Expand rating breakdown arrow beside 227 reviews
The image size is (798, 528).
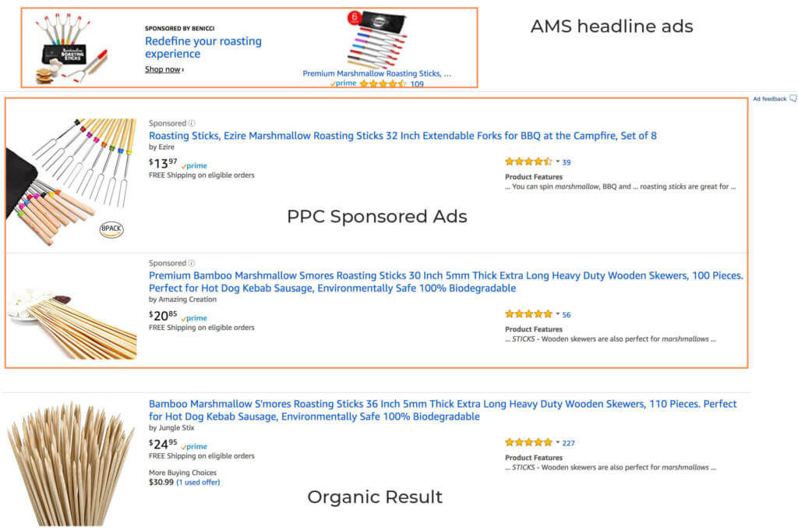click(558, 442)
